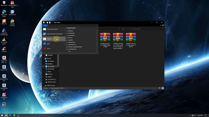Click the File tab

45,25
